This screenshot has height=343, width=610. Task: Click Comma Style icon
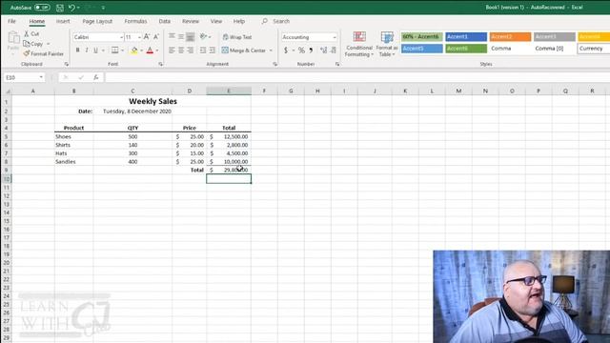[x=311, y=50]
